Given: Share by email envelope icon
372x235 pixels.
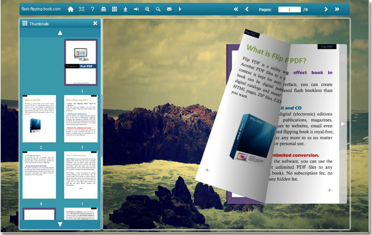Looking at the screenshot, I should (x=169, y=9).
